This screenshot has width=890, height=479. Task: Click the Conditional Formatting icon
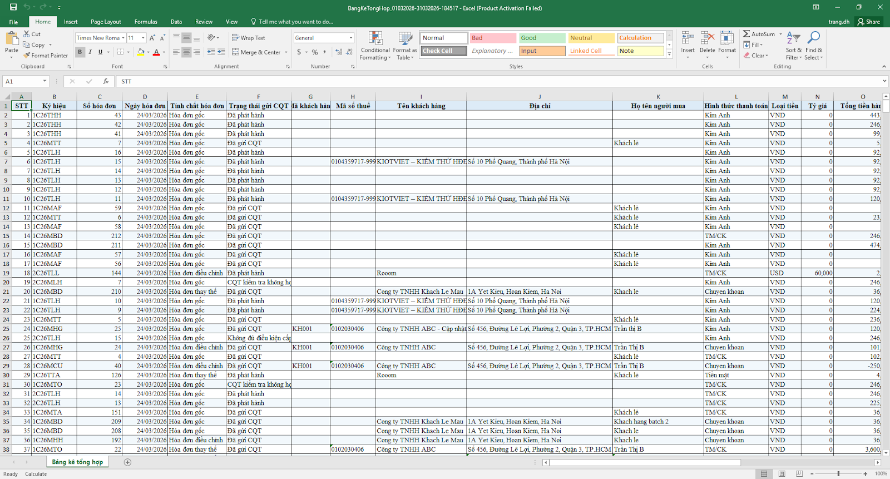375,39
